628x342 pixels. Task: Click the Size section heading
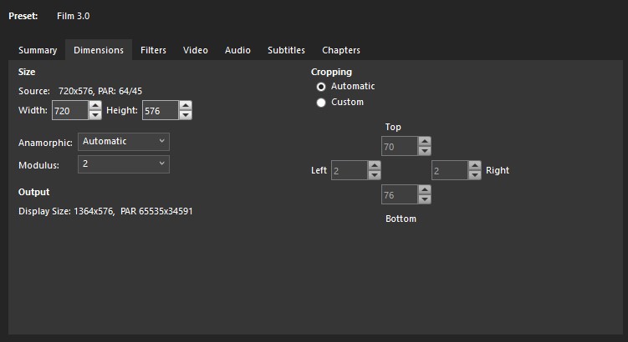click(27, 72)
